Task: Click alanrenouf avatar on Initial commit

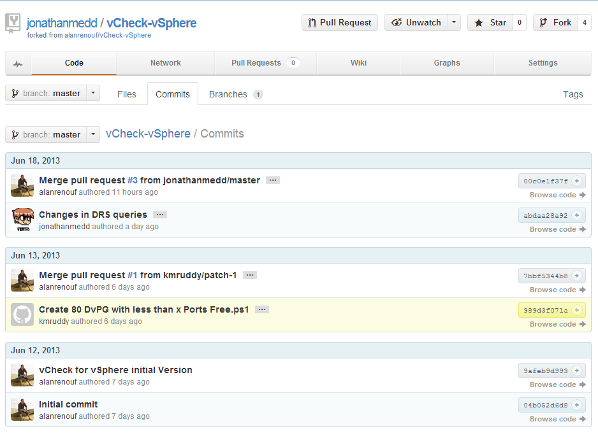Action: pos(22,409)
